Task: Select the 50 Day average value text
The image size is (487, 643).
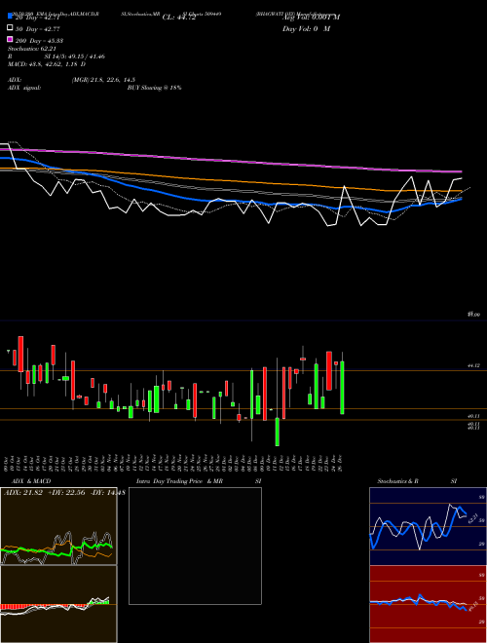Action: (38, 29)
